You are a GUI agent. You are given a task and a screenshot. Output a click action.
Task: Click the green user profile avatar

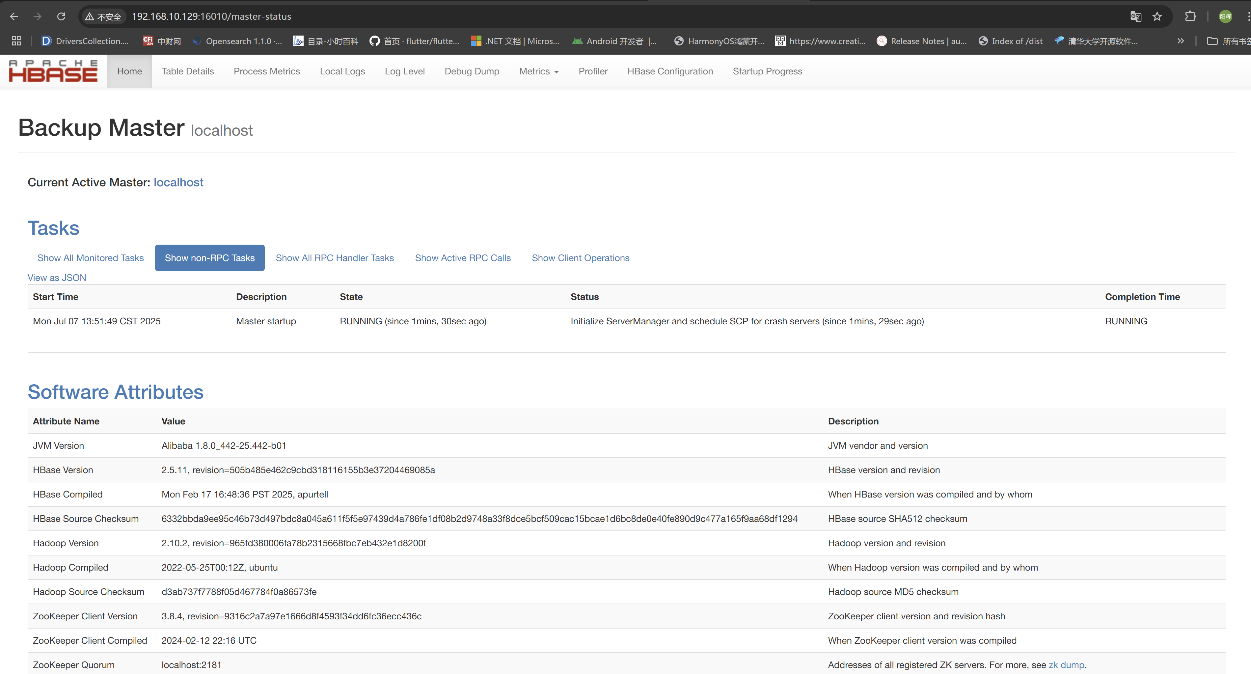[1225, 16]
